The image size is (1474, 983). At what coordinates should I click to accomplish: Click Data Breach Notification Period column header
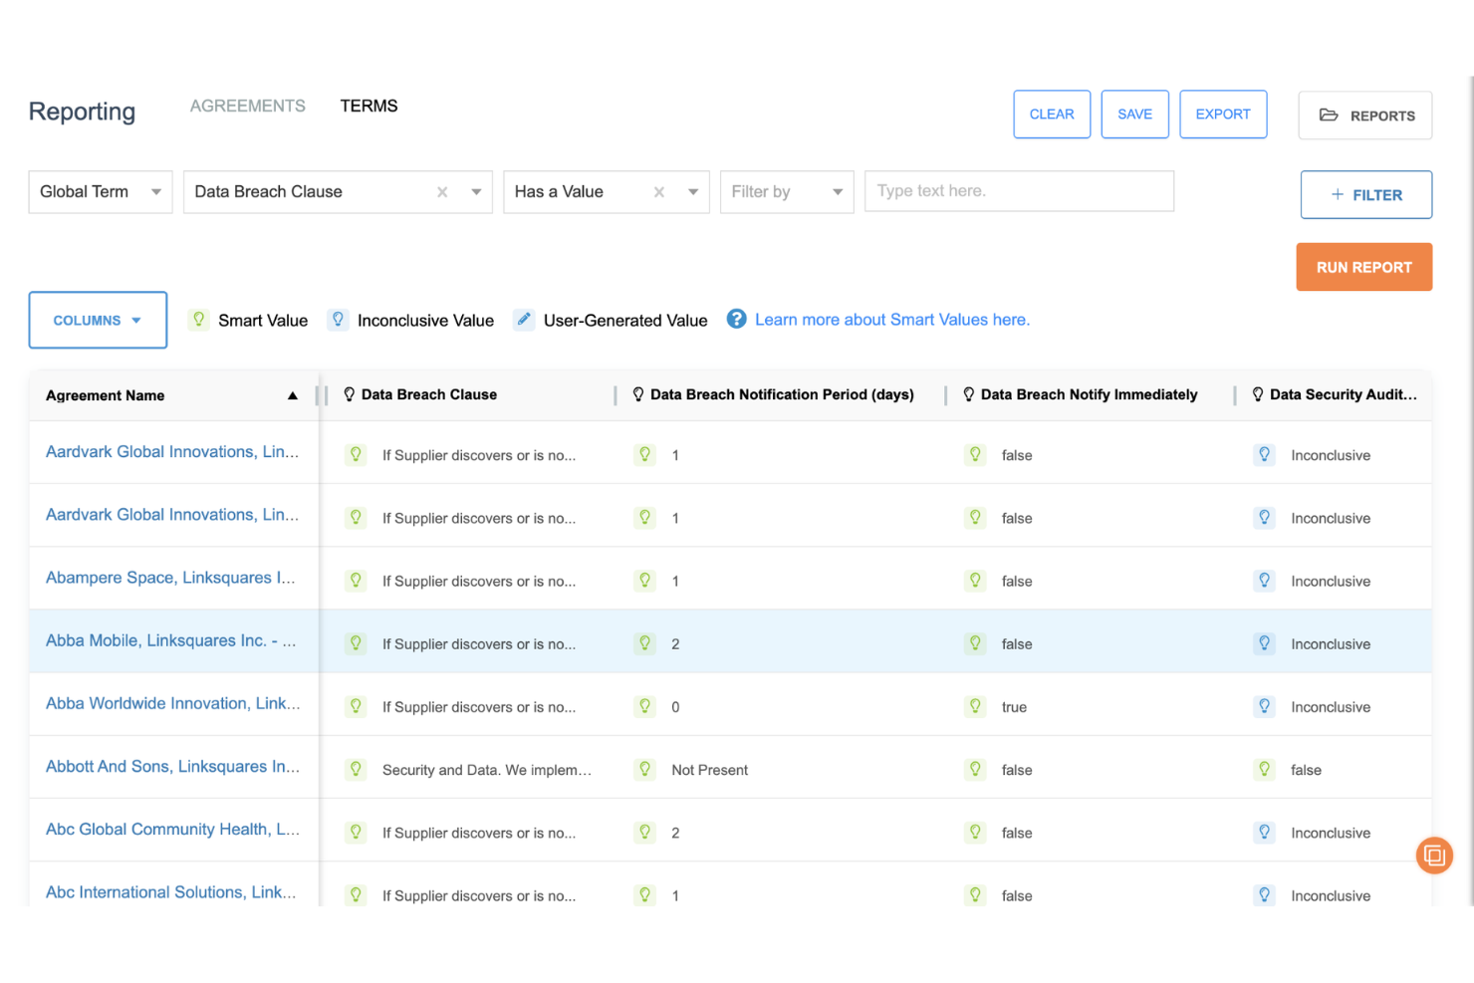[x=782, y=394]
